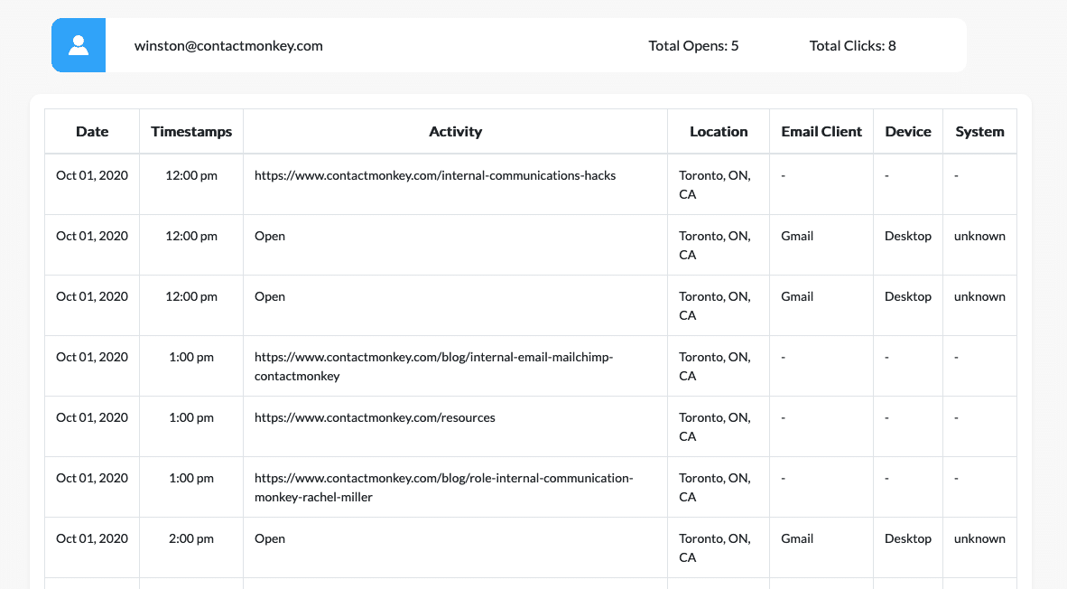Click the blue user avatar icon

(79, 45)
